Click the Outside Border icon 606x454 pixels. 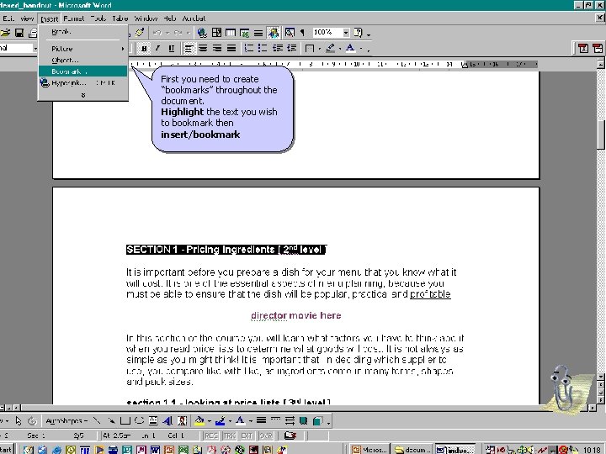tap(310, 48)
